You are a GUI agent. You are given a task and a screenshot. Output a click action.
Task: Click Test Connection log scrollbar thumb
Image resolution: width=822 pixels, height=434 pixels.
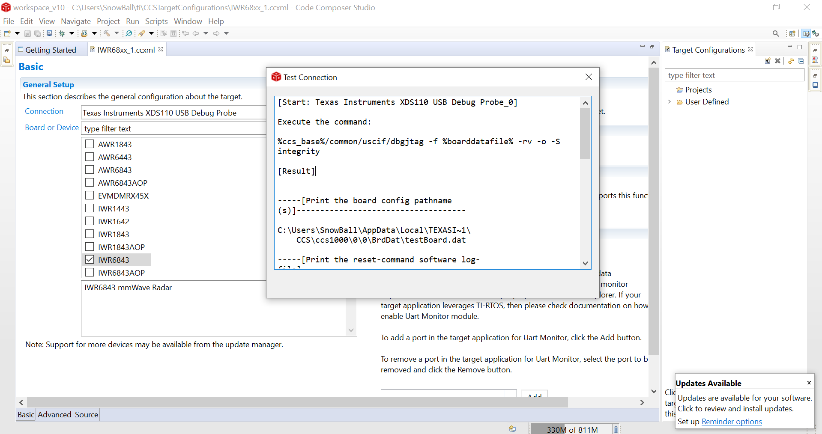[x=585, y=133]
